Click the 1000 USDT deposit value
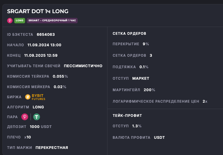 [41, 127]
